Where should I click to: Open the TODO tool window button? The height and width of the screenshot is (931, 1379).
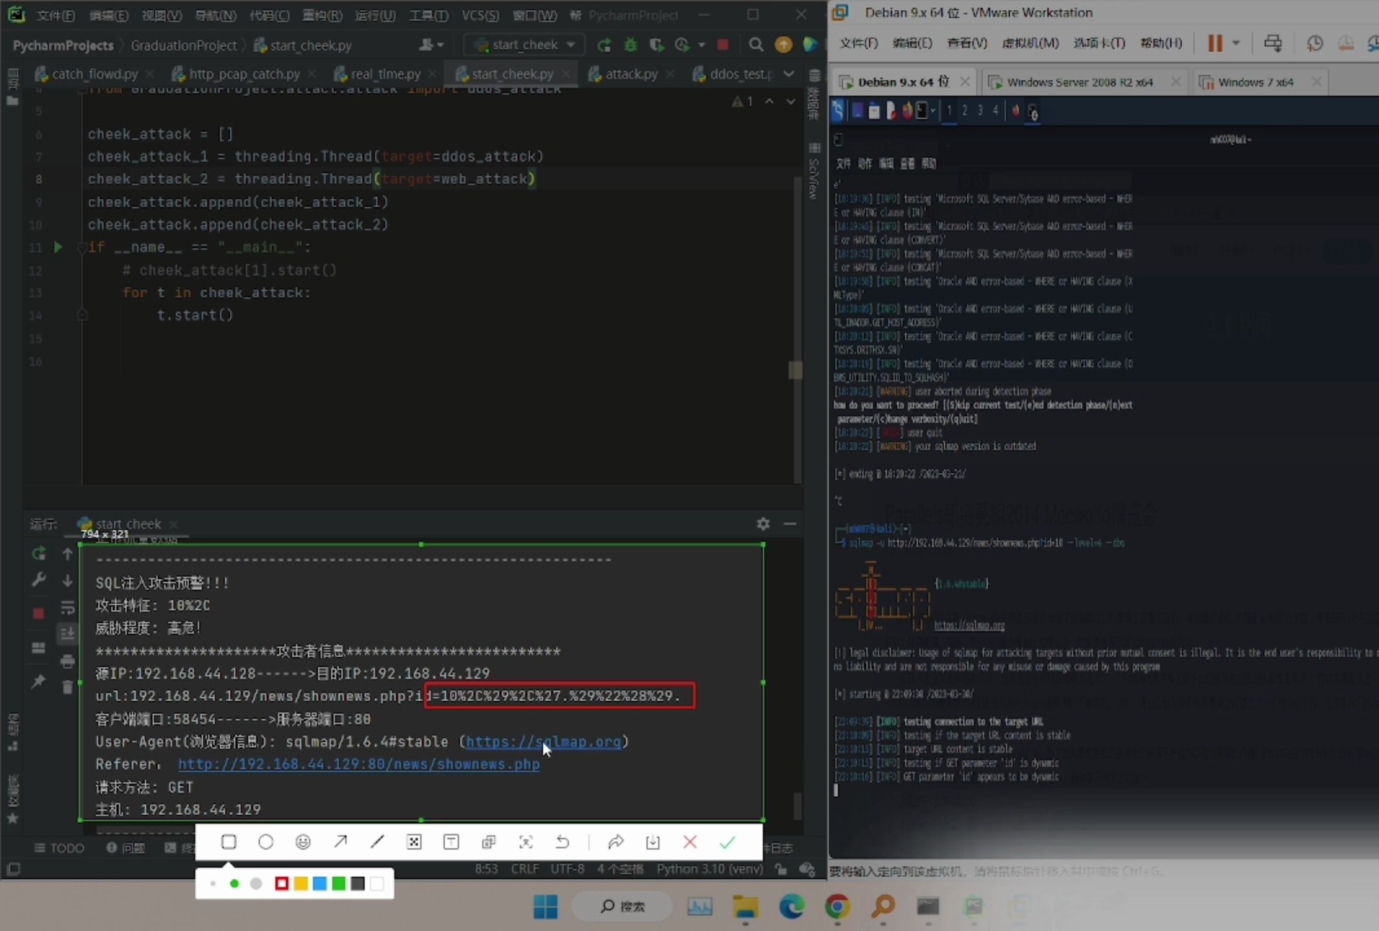pyautogui.click(x=59, y=848)
